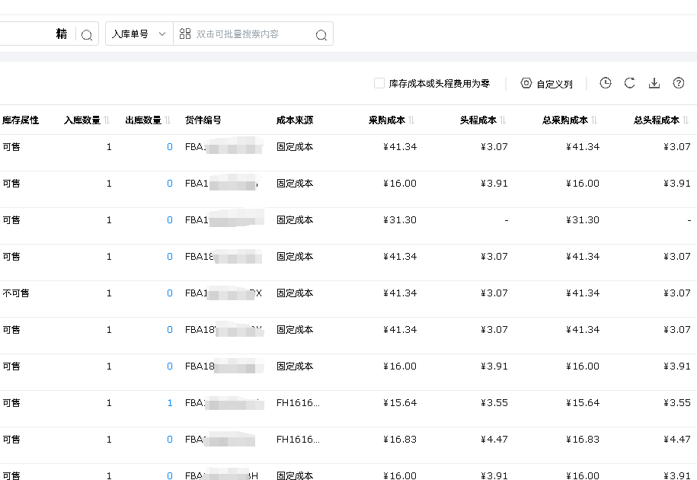Open help via the question mark icon
Screen dimensions: 697x480
click(x=679, y=84)
